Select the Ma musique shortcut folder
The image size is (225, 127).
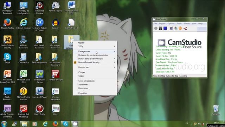coord(56,59)
